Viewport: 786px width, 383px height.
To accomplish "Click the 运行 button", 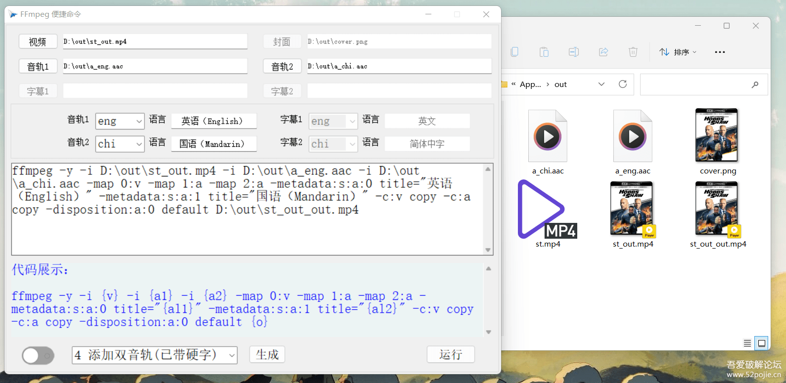I will click(x=451, y=354).
